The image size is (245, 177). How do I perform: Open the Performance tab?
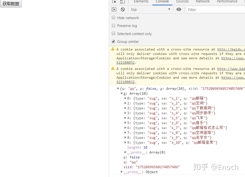227,2
